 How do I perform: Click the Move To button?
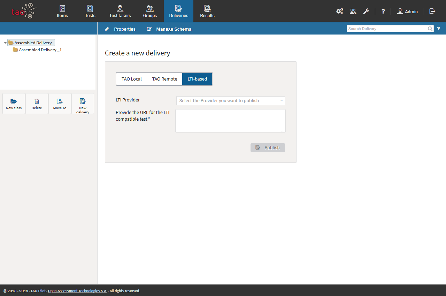(60, 104)
